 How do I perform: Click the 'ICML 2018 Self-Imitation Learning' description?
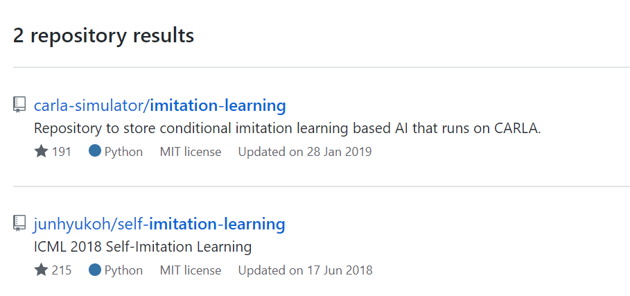pyautogui.click(x=143, y=247)
